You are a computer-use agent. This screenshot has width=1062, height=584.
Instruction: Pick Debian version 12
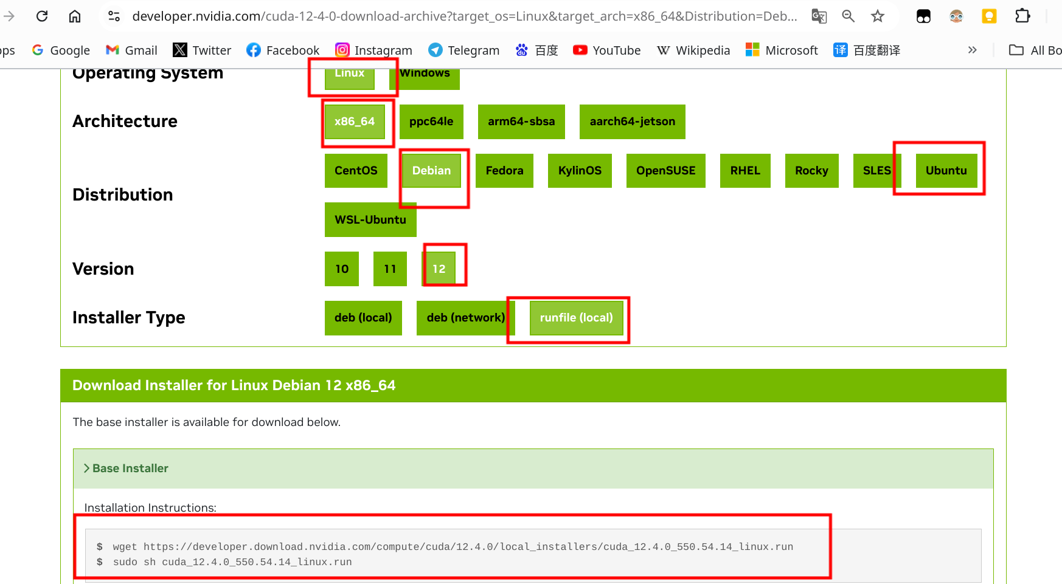click(x=439, y=269)
